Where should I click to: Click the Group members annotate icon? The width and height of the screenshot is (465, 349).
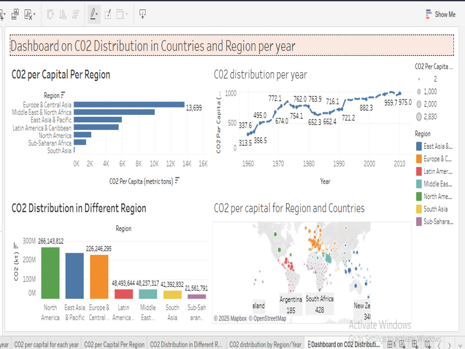click(x=108, y=14)
